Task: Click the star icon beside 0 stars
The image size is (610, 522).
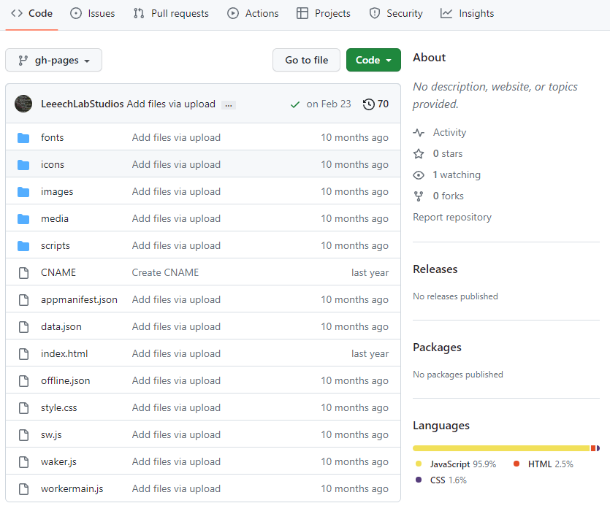Action: tap(419, 154)
